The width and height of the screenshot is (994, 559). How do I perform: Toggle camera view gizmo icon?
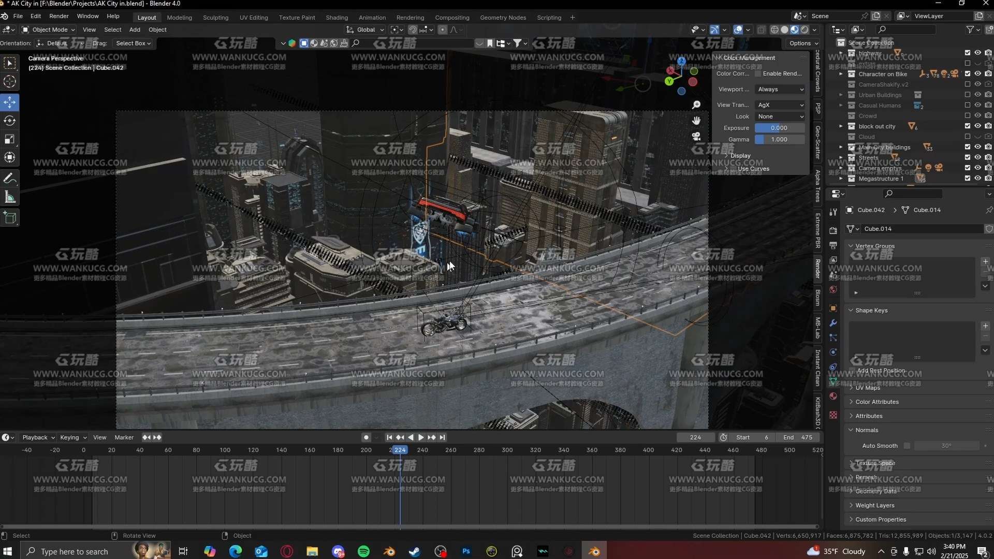(696, 136)
